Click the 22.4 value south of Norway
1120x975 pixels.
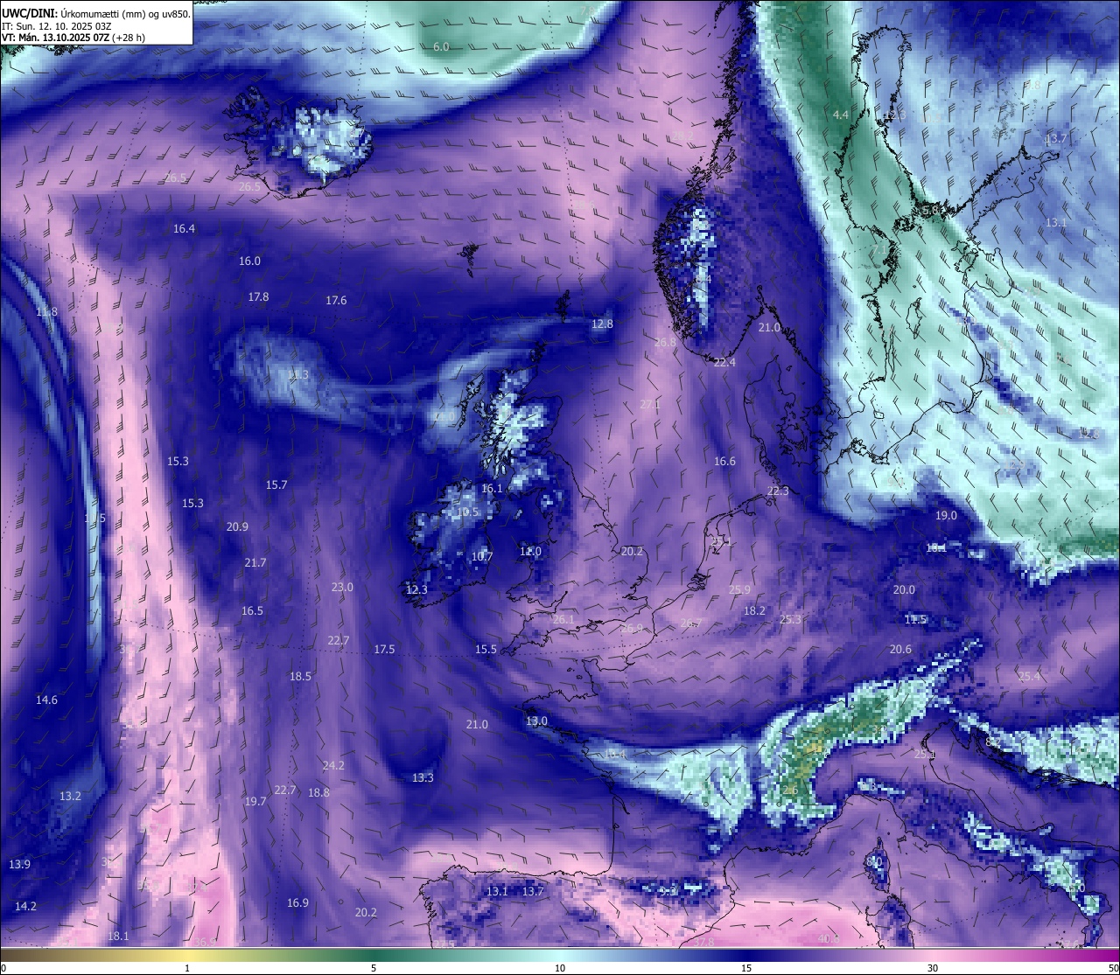(724, 362)
